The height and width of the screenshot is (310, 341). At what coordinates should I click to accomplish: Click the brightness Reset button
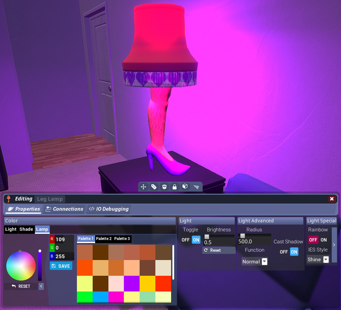click(219, 250)
